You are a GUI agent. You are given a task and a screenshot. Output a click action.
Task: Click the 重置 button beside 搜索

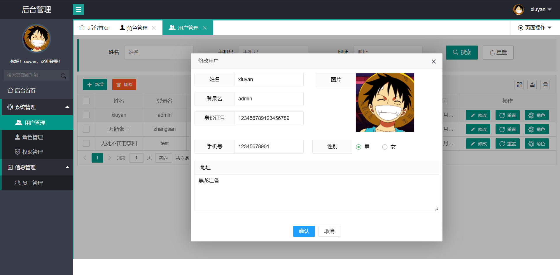tap(498, 53)
